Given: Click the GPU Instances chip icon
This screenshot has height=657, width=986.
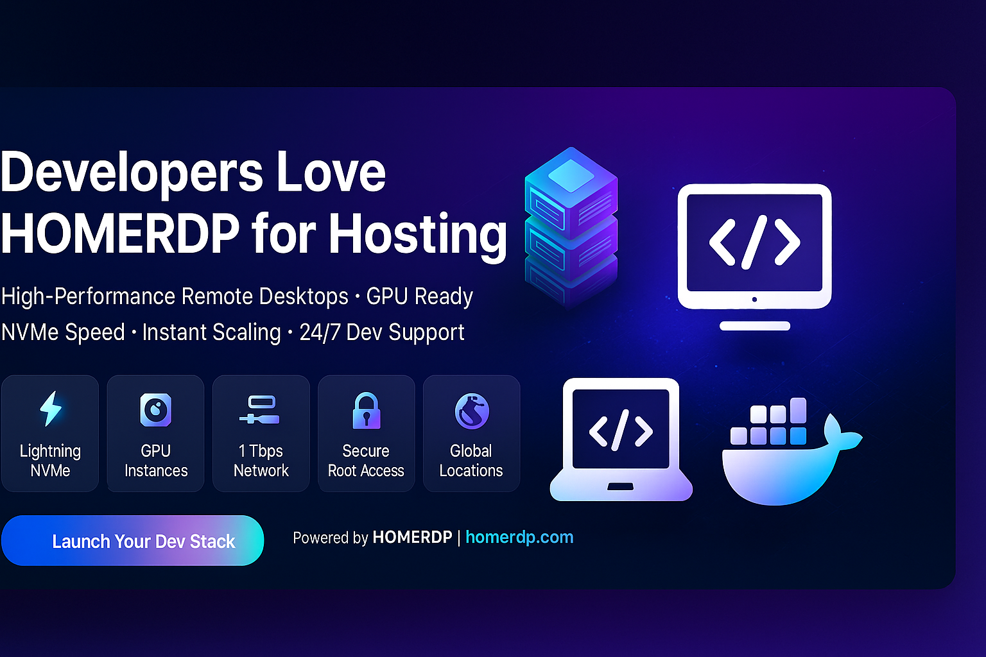Looking at the screenshot, I should click(x=155, y=409).
